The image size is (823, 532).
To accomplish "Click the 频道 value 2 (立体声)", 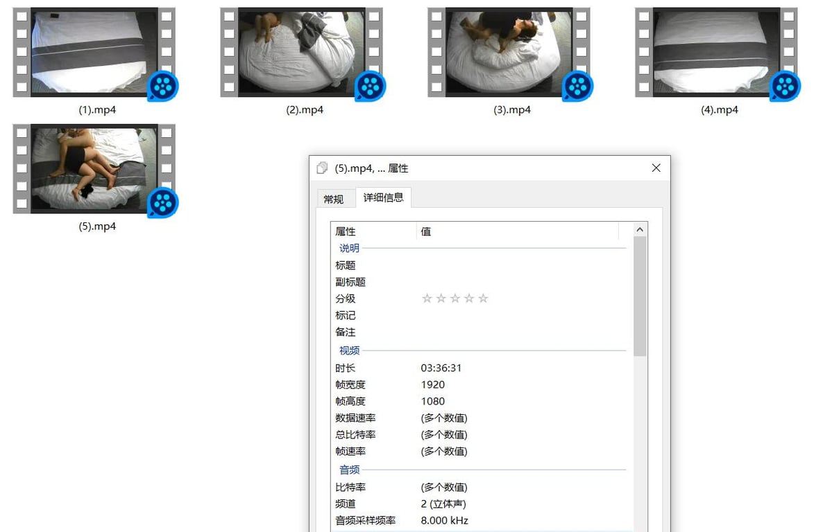I will pyautogui.click(x=443, y=504).
